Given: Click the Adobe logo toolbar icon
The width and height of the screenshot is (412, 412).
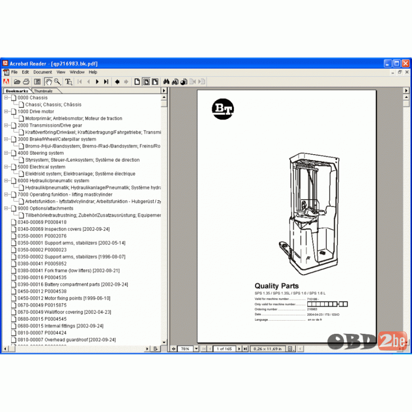Looking at the screenshot, I should point(6,82).
